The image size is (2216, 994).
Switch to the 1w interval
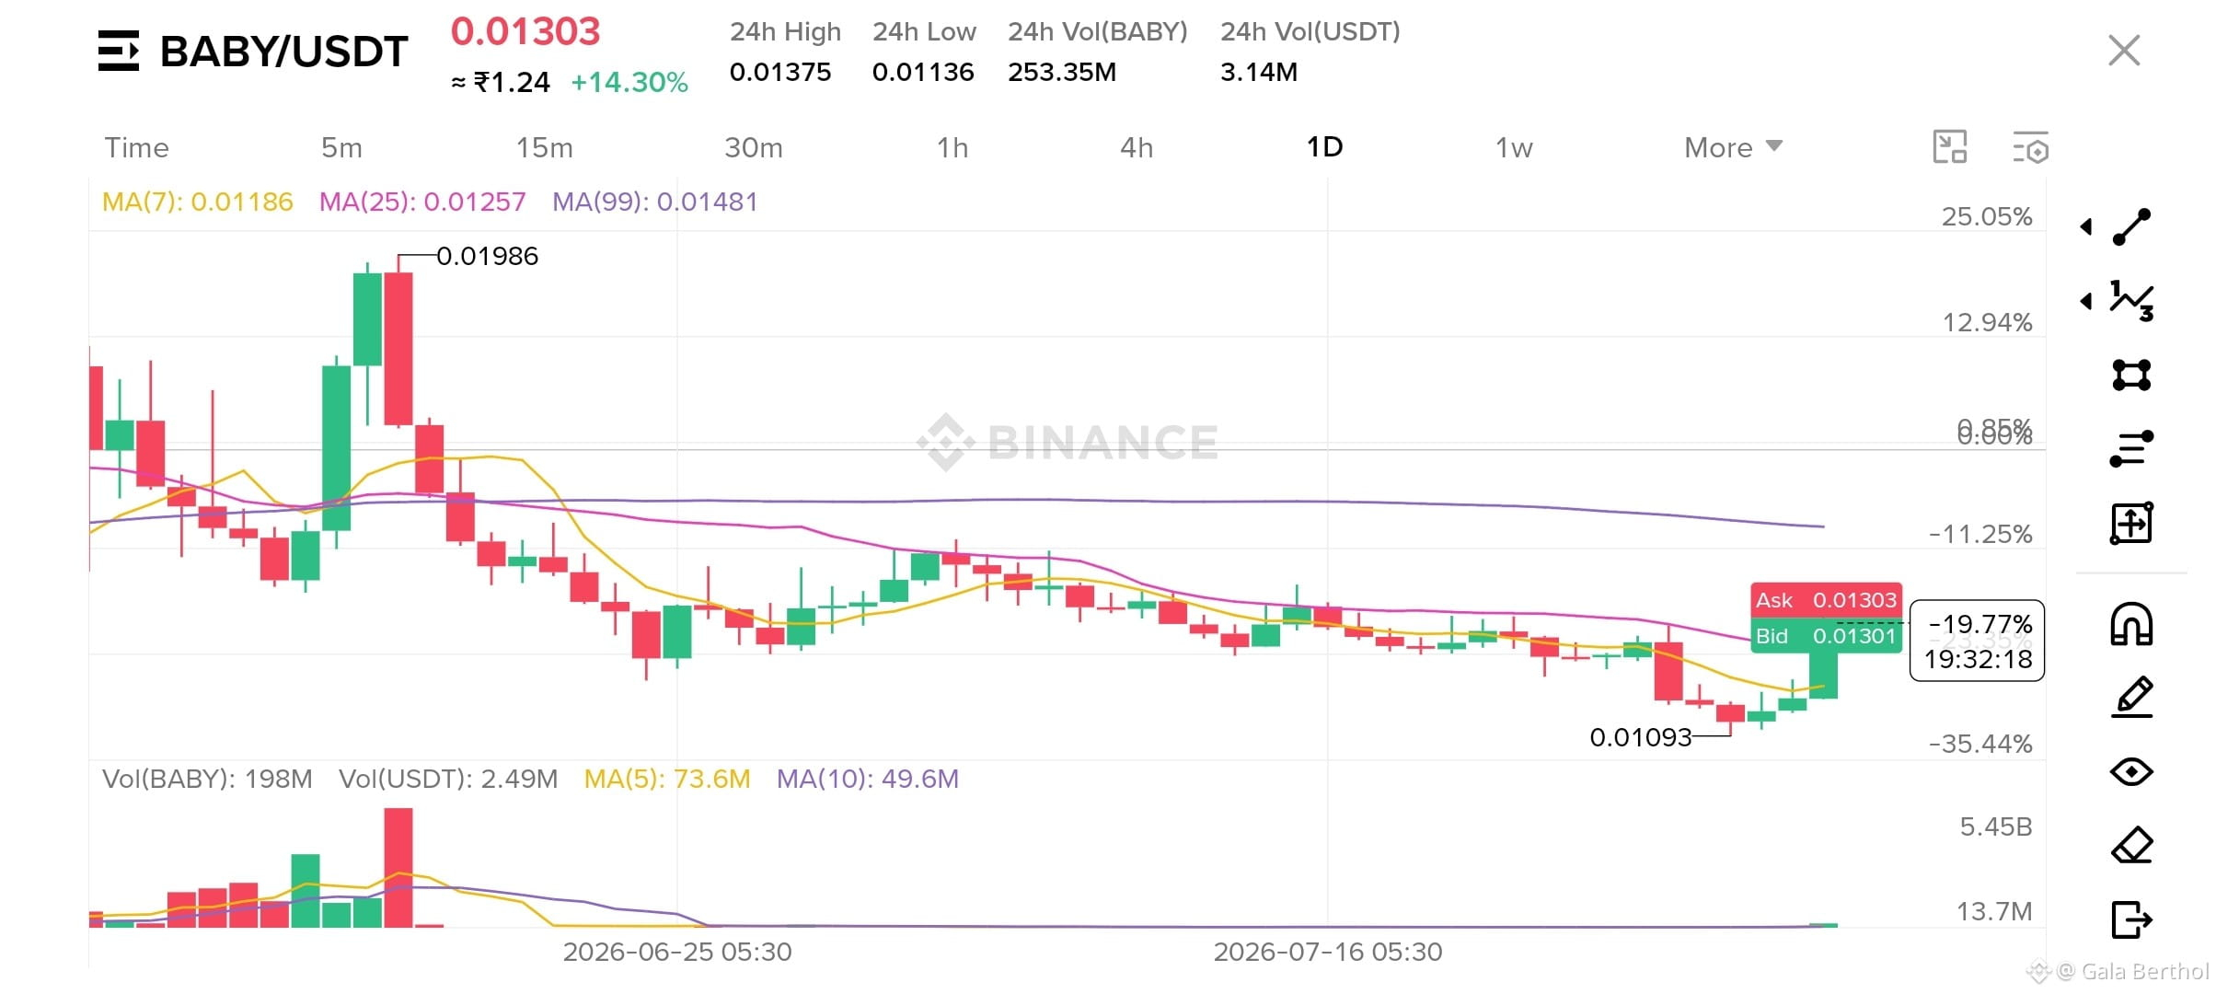(x=1514, y=147)
